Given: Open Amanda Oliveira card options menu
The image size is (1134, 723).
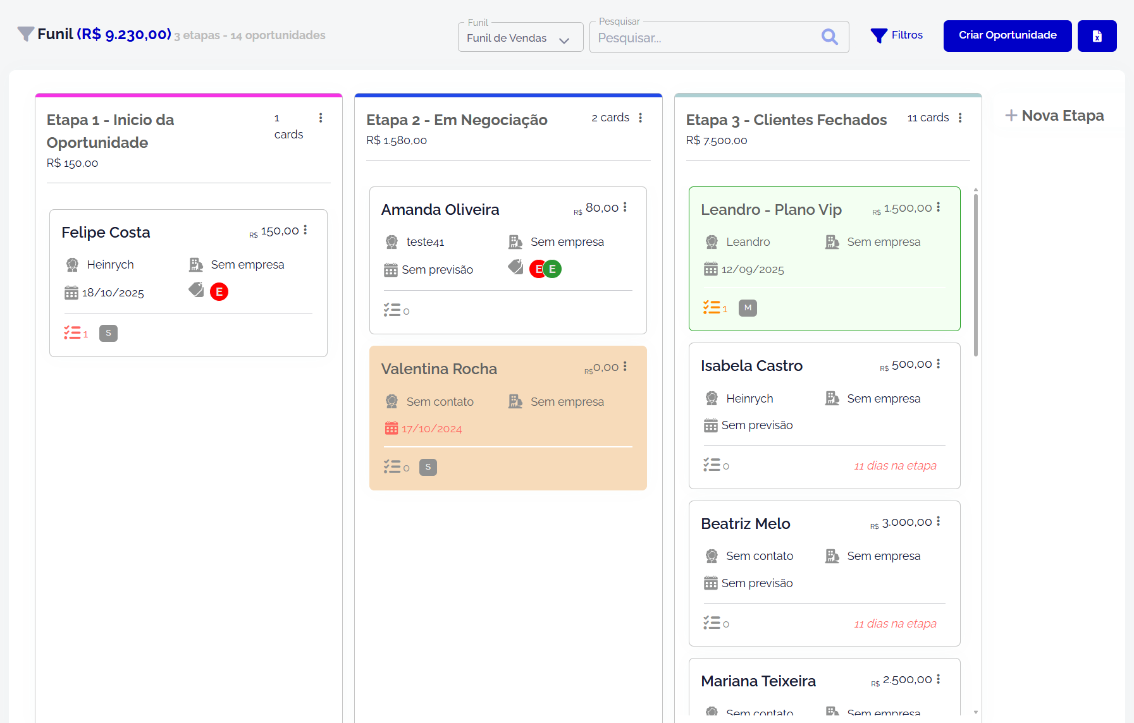Looking at the screenshot, I should pos(625,207).
